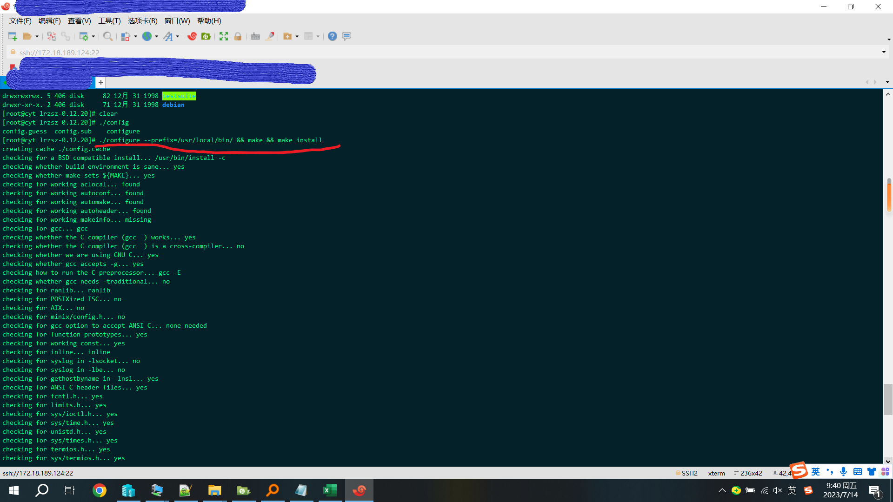893x502 pixels.
Task: Launch Xftp green file transfer icon
Action: (206, 36)
